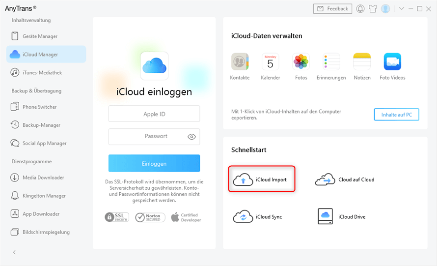Select iCloud Manager in the sidebar
This screenshot has height=266, width=437.
(46, 55)
